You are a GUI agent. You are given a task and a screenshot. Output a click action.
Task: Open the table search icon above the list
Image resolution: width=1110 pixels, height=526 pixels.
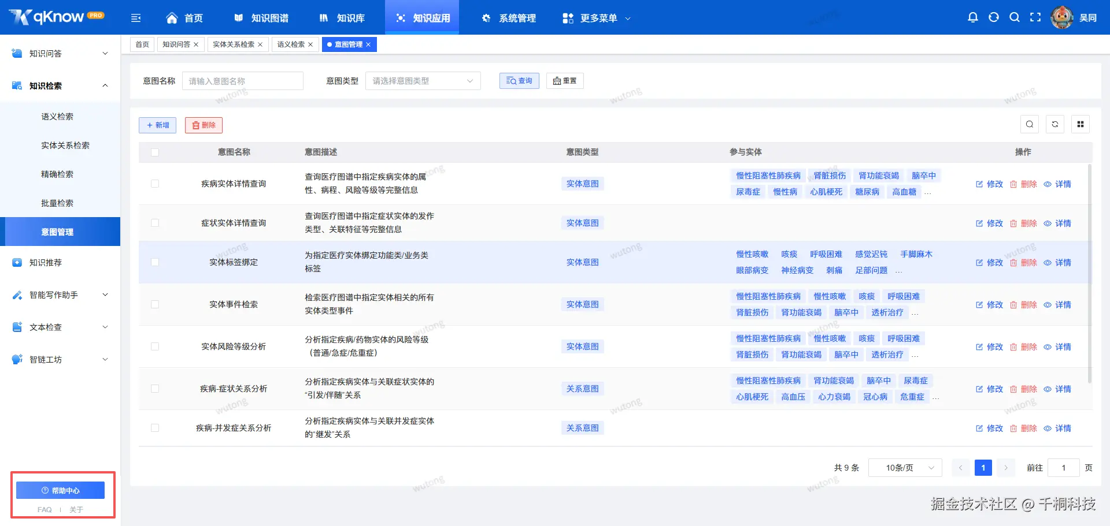coord(1030,124)
